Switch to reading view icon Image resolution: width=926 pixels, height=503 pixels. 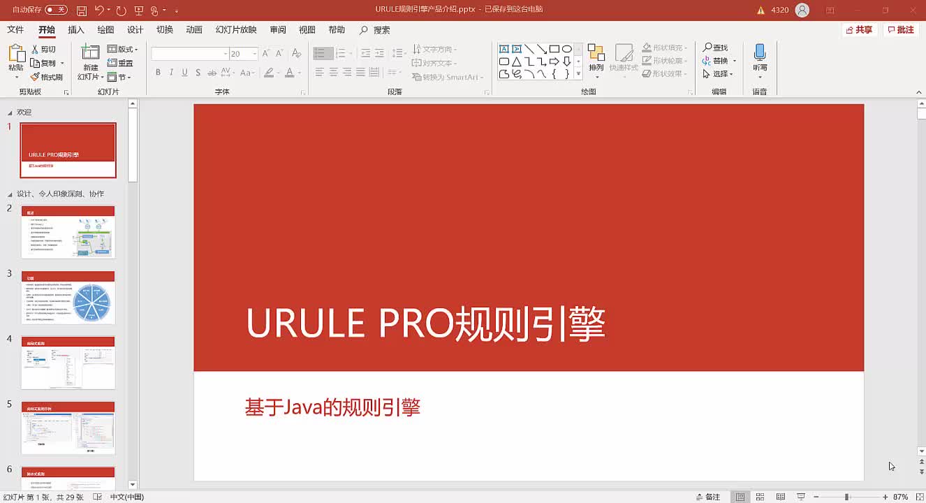click(781, 497)
